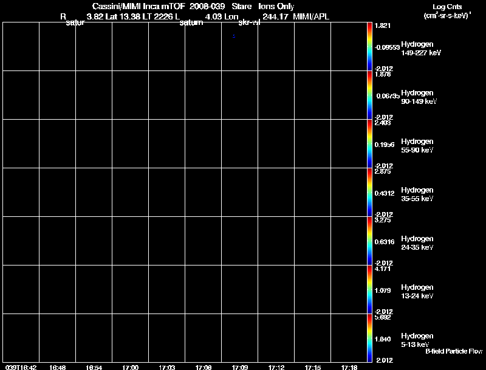Select the '2008-039' date in the title
This screenshot has height=370, width=486.
click(x=207, y=6)
